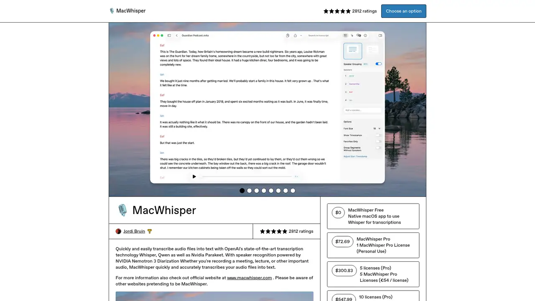Click the large MacWhisper product heading
Viewport: 535px width, 301px height.
(x=164, y=210)
